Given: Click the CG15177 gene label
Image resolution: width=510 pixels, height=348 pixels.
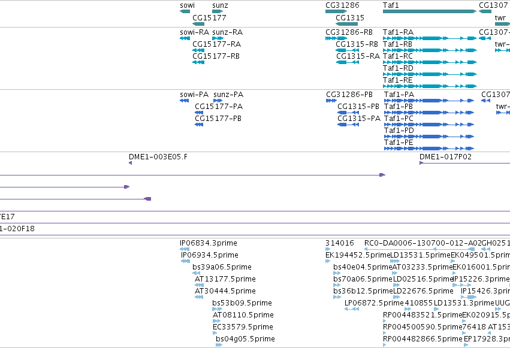Looking at the screenshot, I should click(209, 17).
